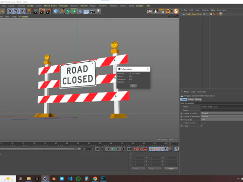Viewport: 243px width, 182px height.
Task: Click the checkerboard texture tag on Traffic Road Close
Action: [211, 14]
